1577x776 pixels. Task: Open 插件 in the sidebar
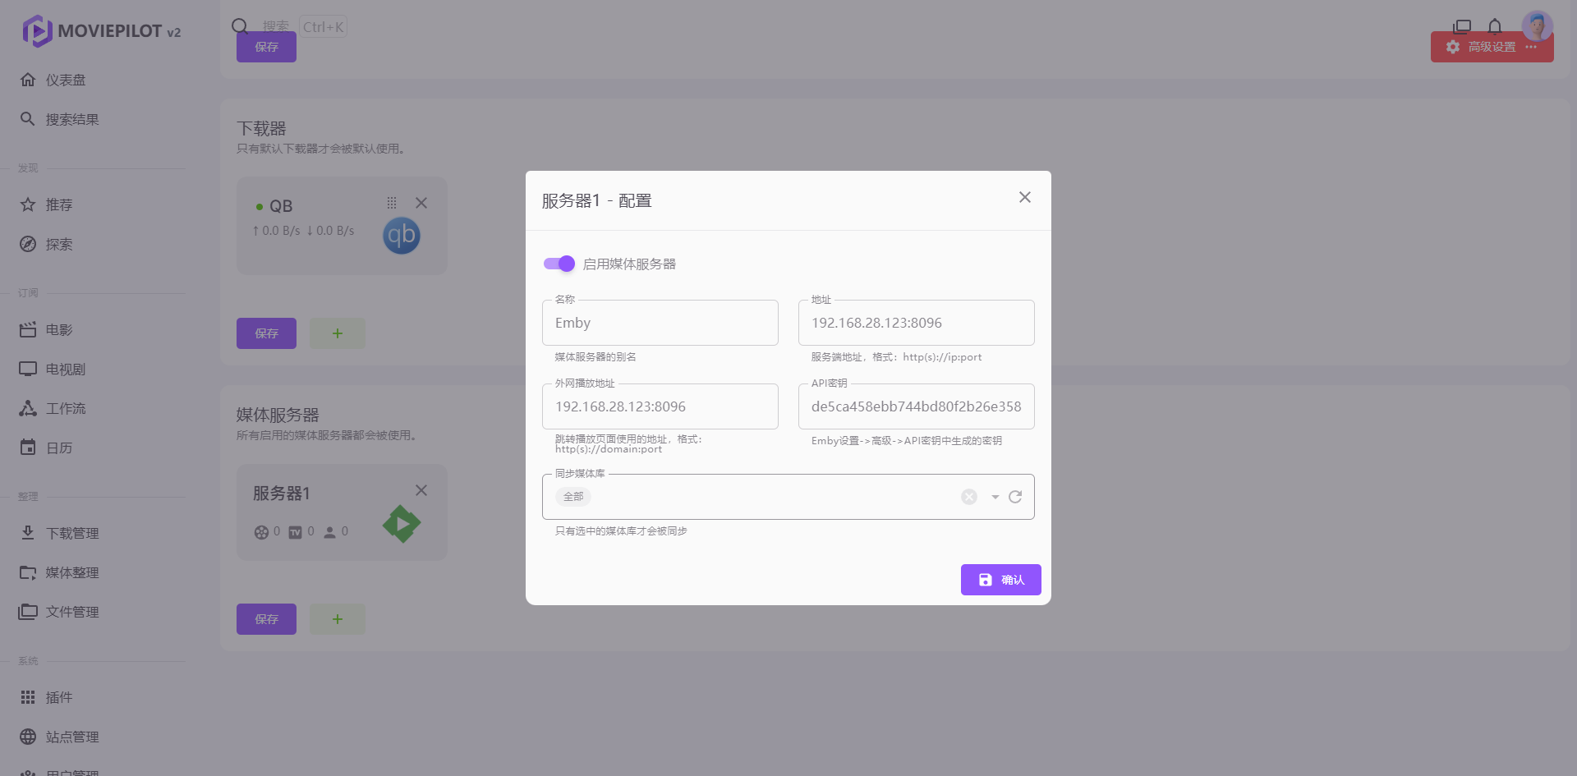coord(59,697)
